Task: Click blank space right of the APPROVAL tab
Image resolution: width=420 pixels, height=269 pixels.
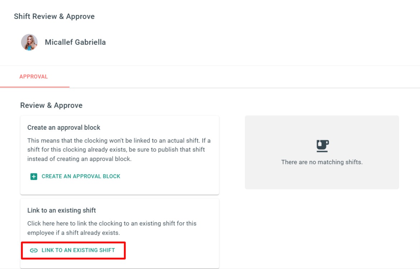Action: pos(241,77)
